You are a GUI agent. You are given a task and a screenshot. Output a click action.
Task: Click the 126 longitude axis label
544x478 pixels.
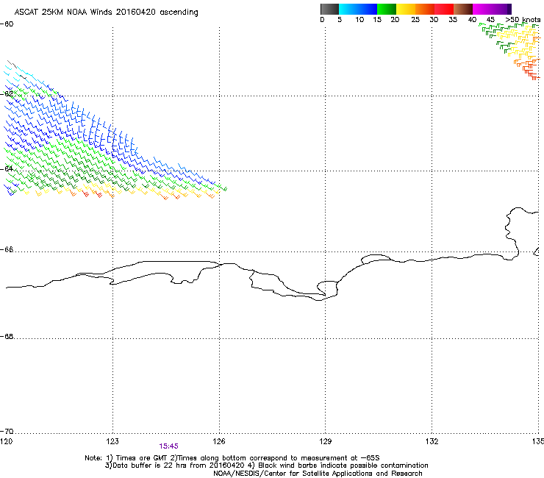[219, 441]
